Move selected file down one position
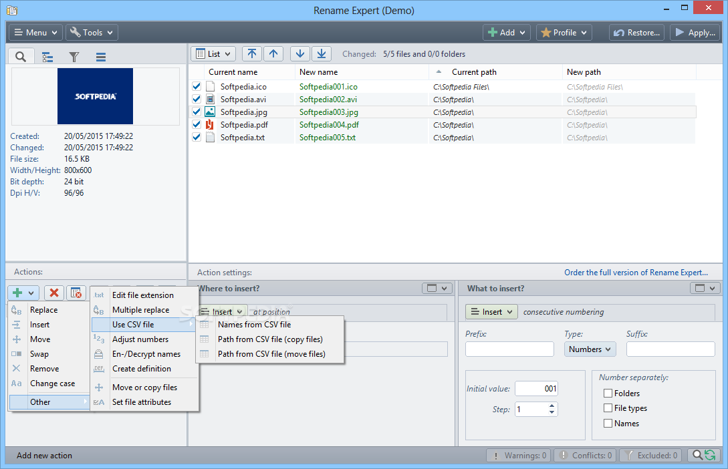Image resolution: width=728 pixels, height=469 pixels. tap(300, 54)
